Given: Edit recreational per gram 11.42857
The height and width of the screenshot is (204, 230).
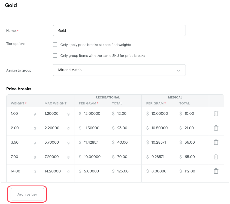Looking at the screenshot, I should pos(91,142).
